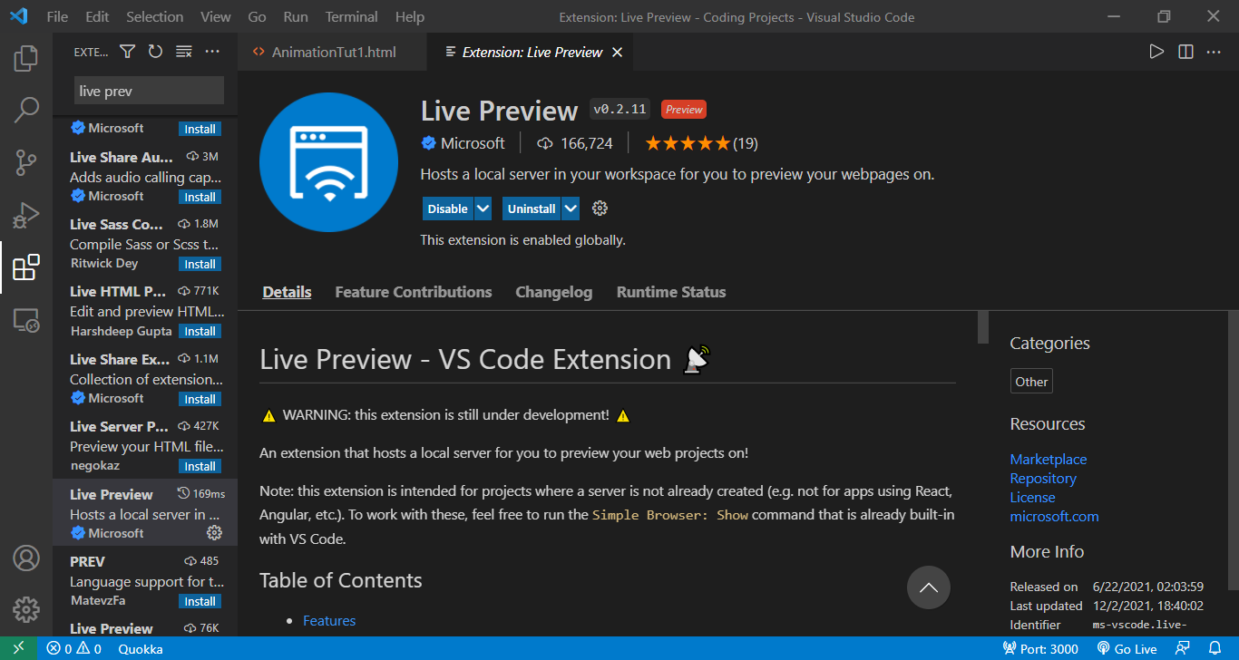Select the Extensions view icon
Viewport: 1239px width, 660px height.
tap(26, 267)
